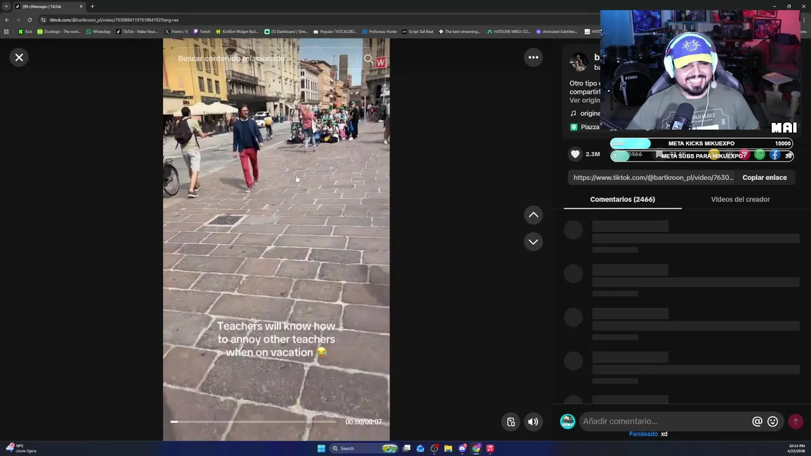Click the video to pause playback
This screenshot has height=456, width=811.
point(276,239)
